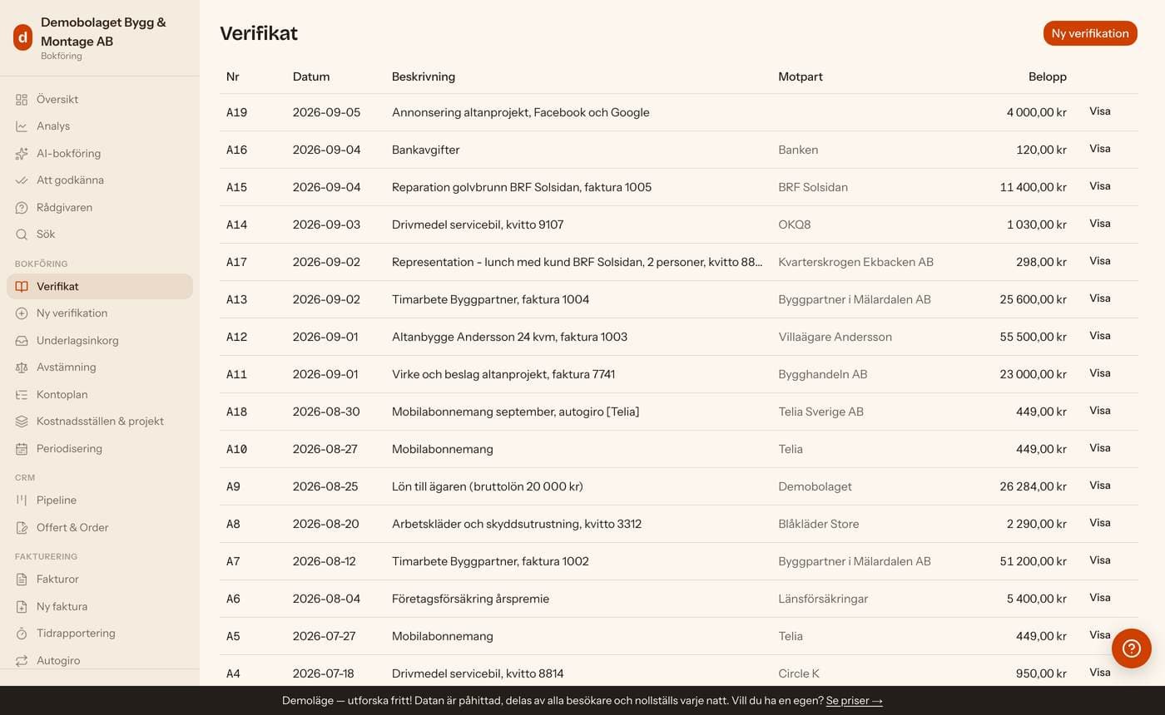Viewport: 1165px width, 715px height.
Task: Click the Demobolaget company logo
Action: point(22,37)
